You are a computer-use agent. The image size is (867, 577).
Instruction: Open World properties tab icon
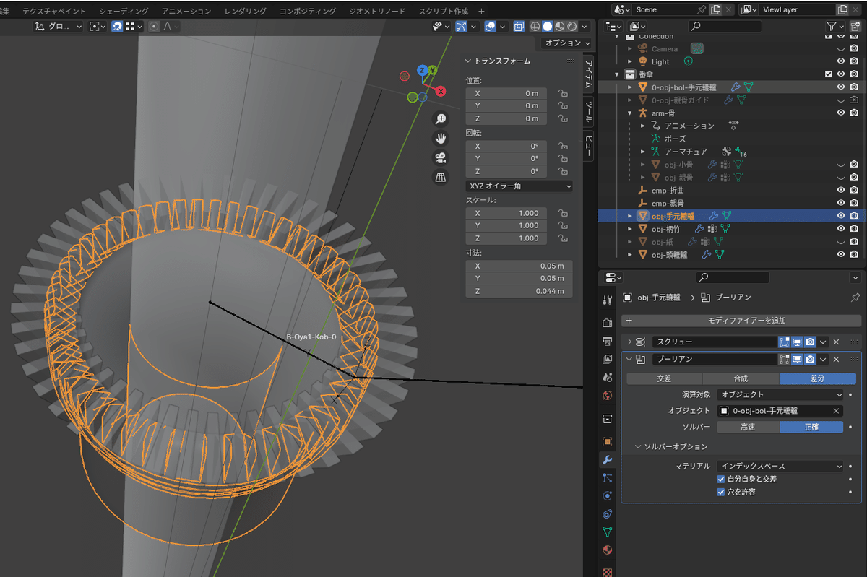click(608, 395)
